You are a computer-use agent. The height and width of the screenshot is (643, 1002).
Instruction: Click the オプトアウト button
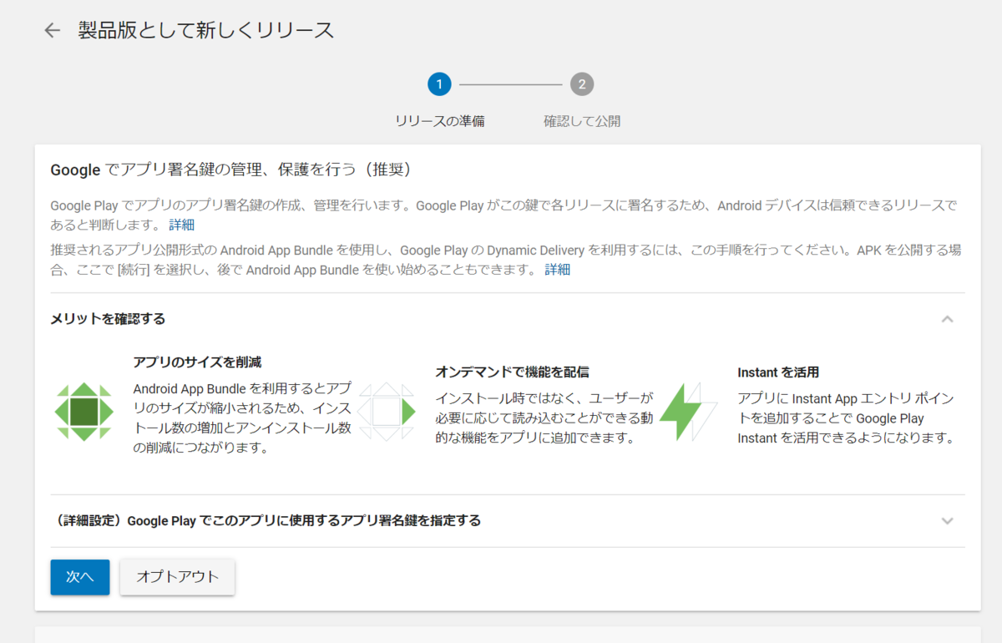178,577
